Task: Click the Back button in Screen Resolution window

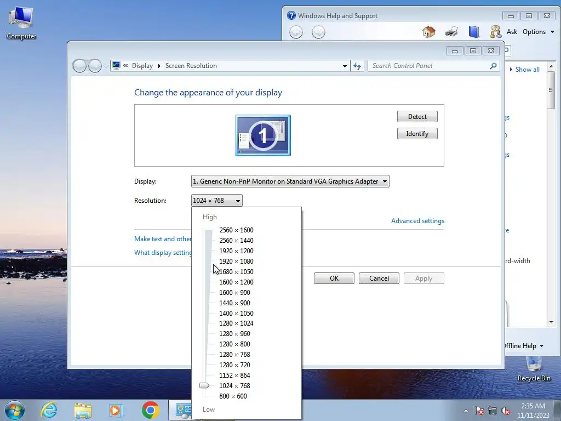Action: pyautogui.click(x=79, y=66)
